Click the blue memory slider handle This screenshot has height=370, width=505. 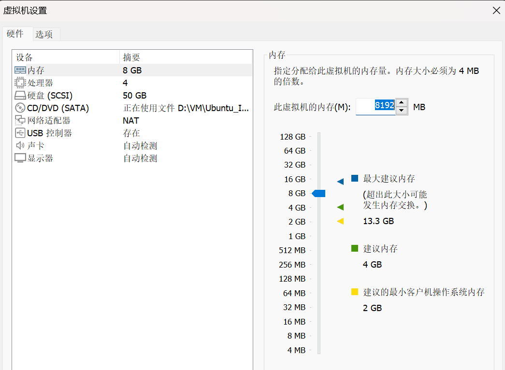pos(319,194)
